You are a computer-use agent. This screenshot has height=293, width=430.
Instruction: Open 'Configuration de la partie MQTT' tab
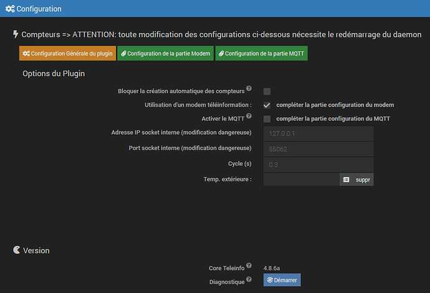(x=262, y=54)
